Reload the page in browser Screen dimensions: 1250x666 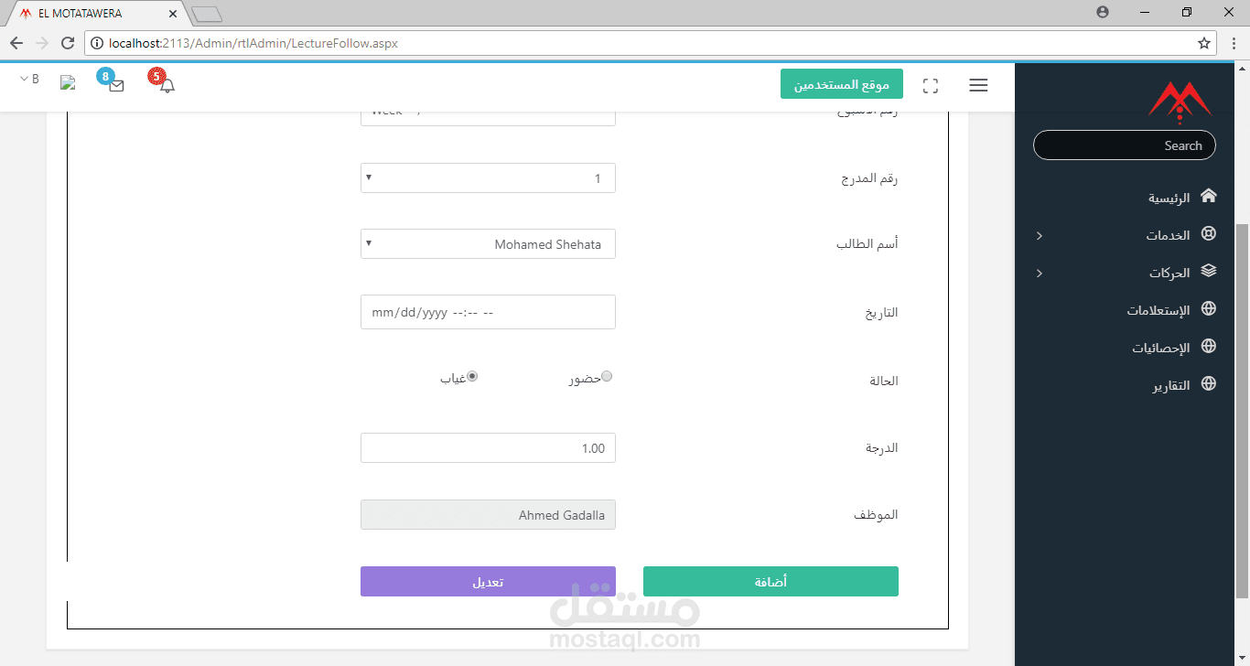click(67, 43)
